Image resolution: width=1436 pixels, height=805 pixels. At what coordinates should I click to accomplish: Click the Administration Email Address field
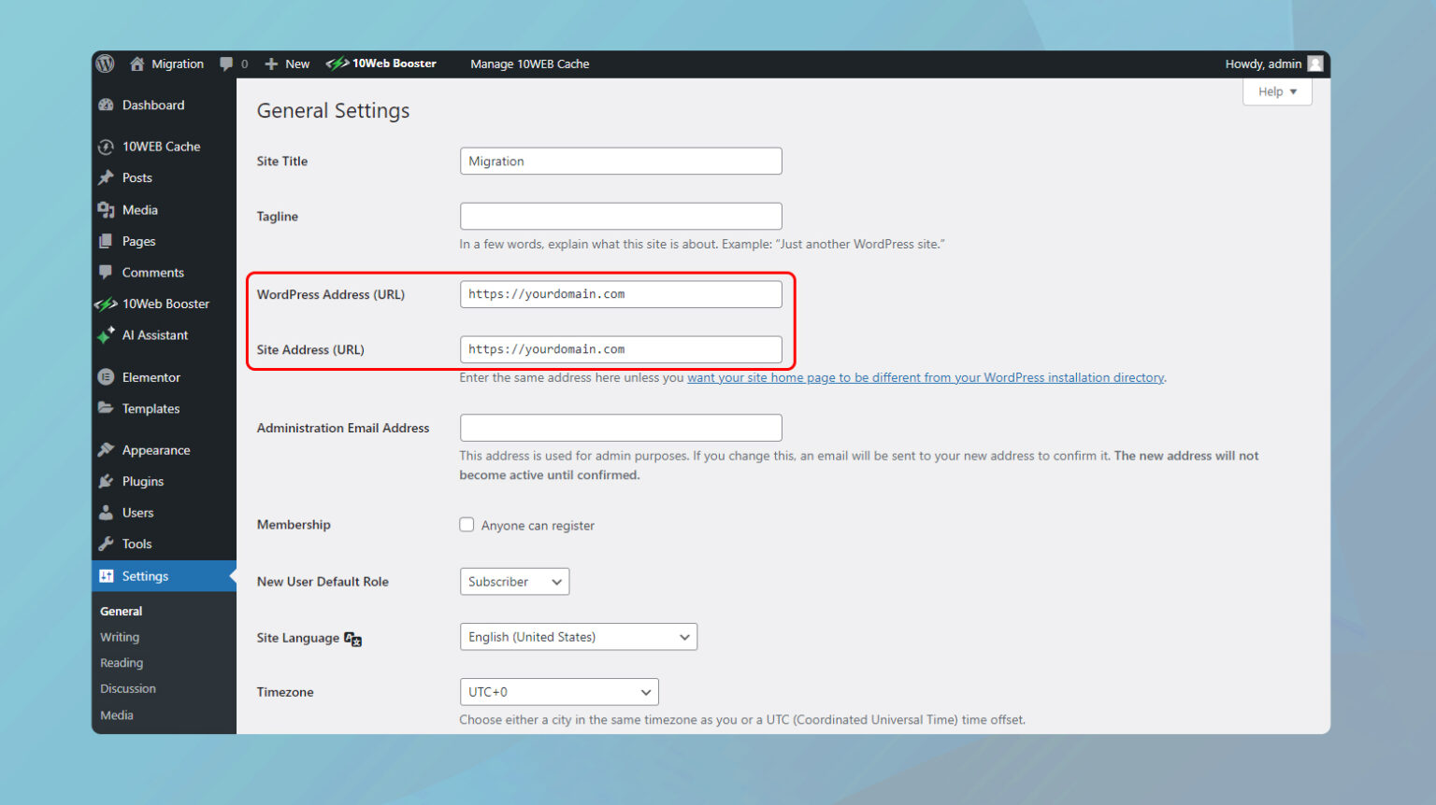tap(620, 427)
